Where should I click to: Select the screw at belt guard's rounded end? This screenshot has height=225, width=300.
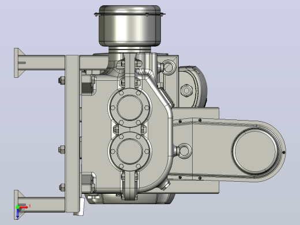(284, 152)
